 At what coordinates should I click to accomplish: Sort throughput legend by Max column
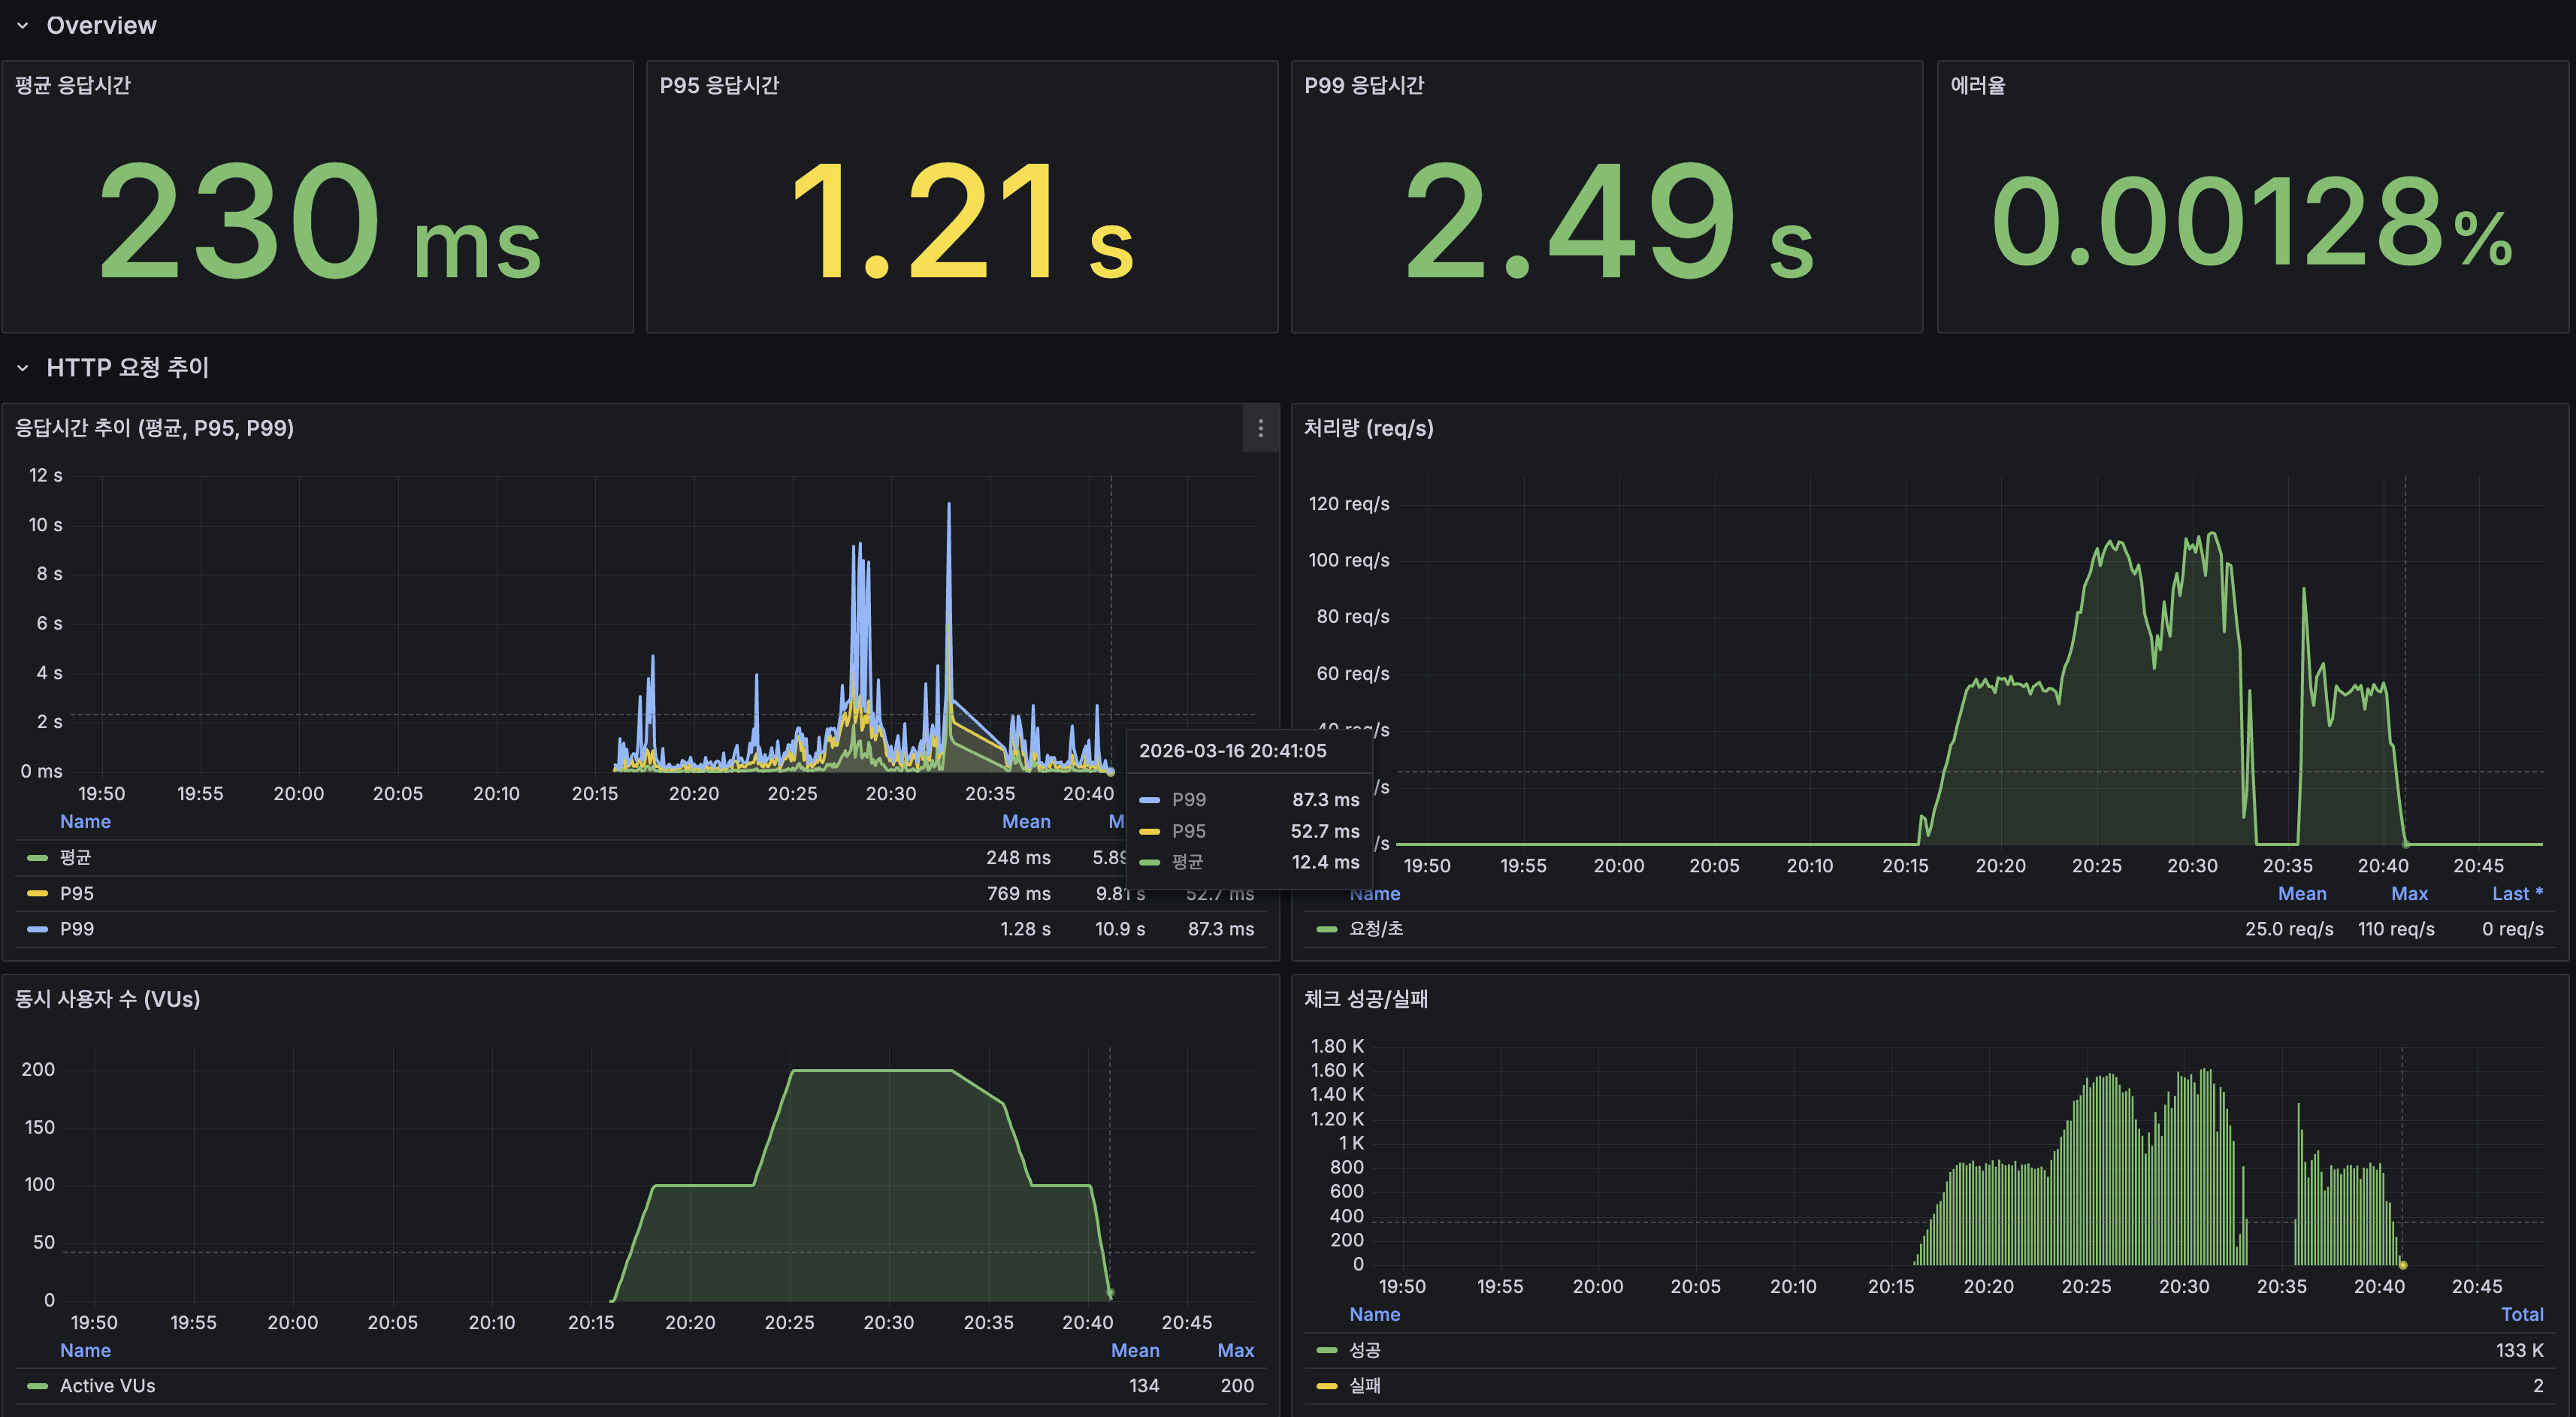2409,894
